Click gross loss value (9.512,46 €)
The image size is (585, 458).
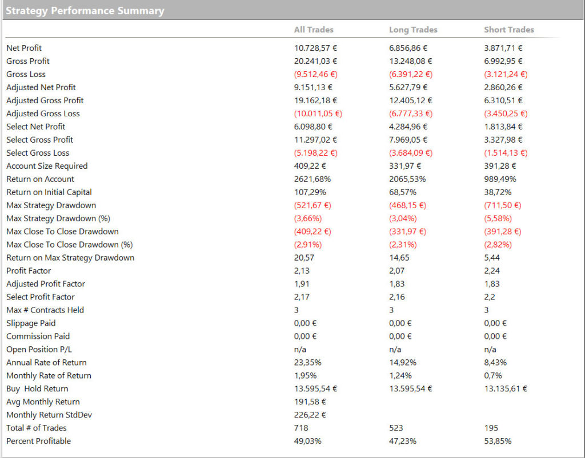pos(315,74)
